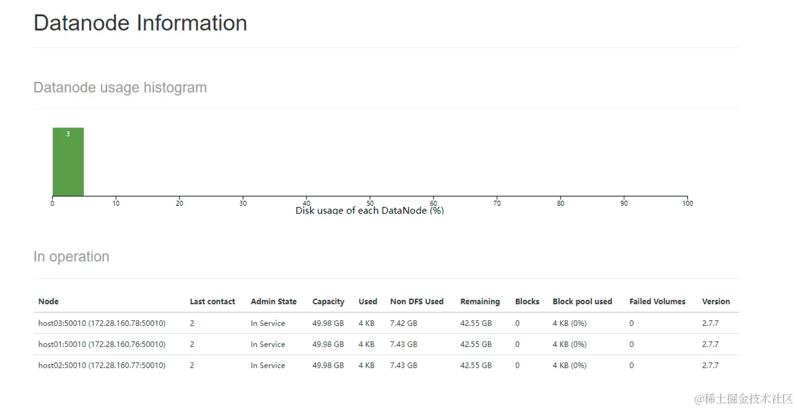
Task: Sort by Failed Volumes column header
Action: click(657, 302)
